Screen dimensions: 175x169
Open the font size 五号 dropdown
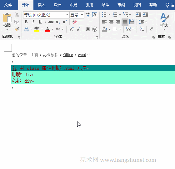82,15
